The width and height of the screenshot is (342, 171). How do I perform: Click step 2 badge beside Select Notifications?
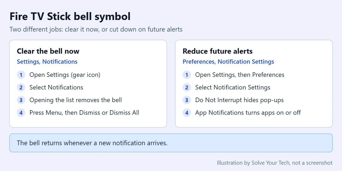pyautogui.click(x=21, y=87)
